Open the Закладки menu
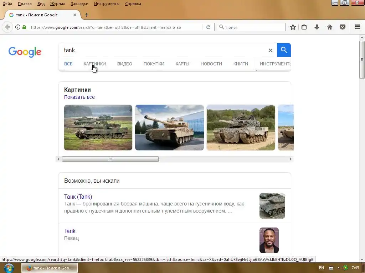This screenshot has width=365, height=273. [79, 4]
